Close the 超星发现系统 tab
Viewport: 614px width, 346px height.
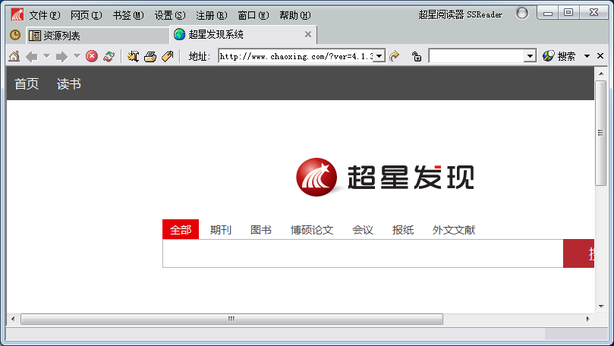(308, 34)
